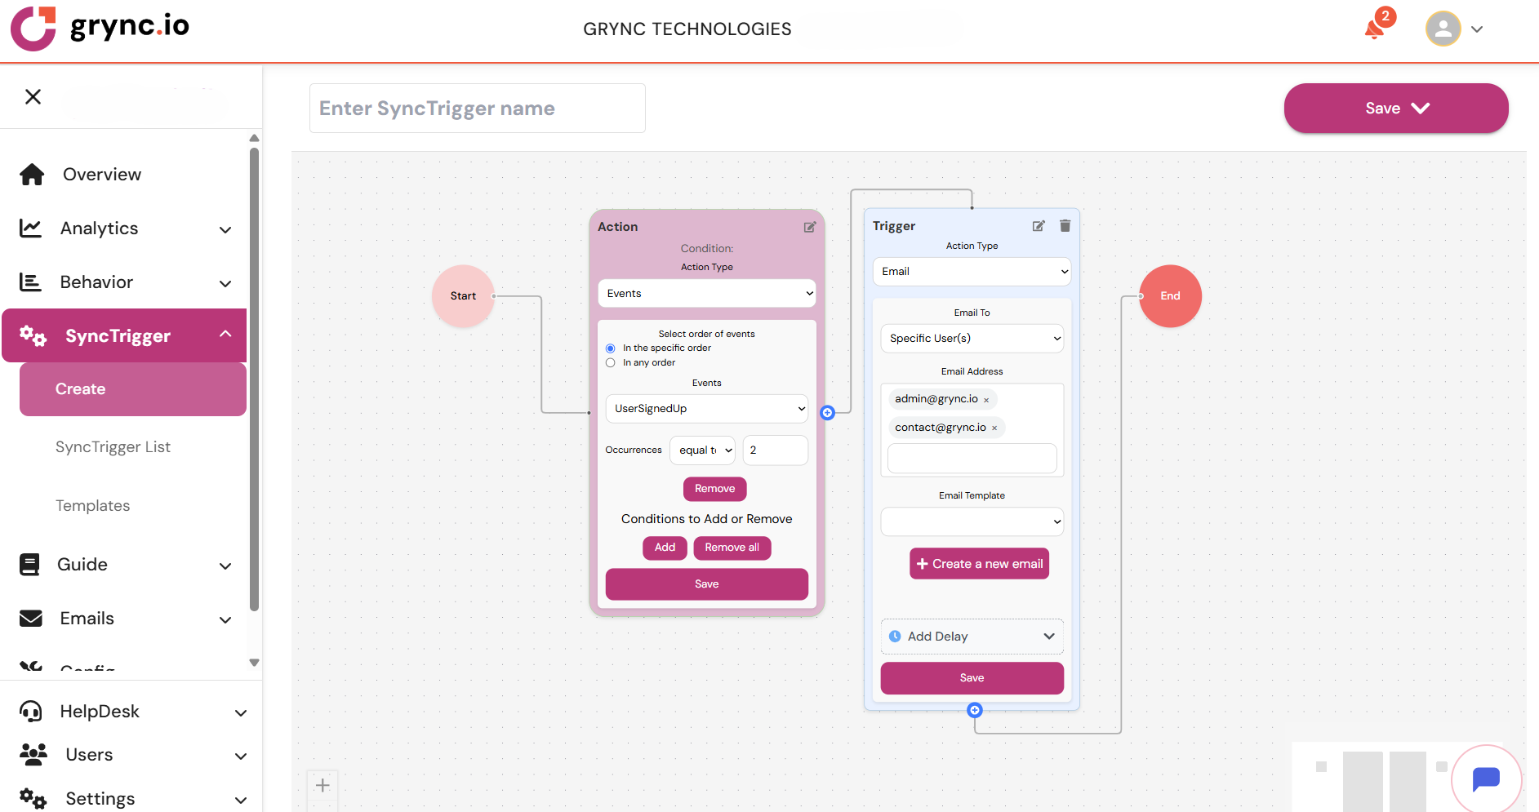Screen dimensions: 1539x812
Task: Open SyncTrigger List in sidebar
Action: (x=113, y=447)
